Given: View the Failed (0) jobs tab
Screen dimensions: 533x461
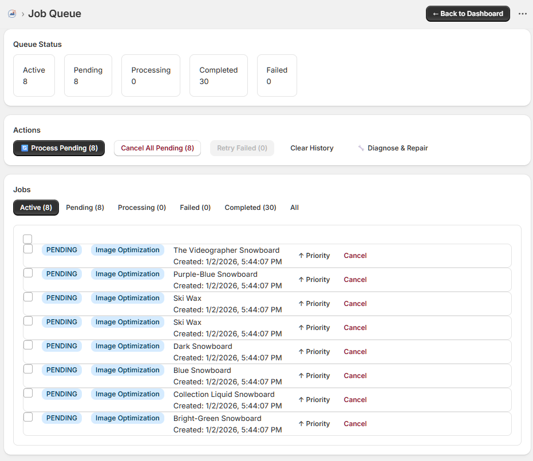Looking at the screenshot, I should [x=195, y=208].
